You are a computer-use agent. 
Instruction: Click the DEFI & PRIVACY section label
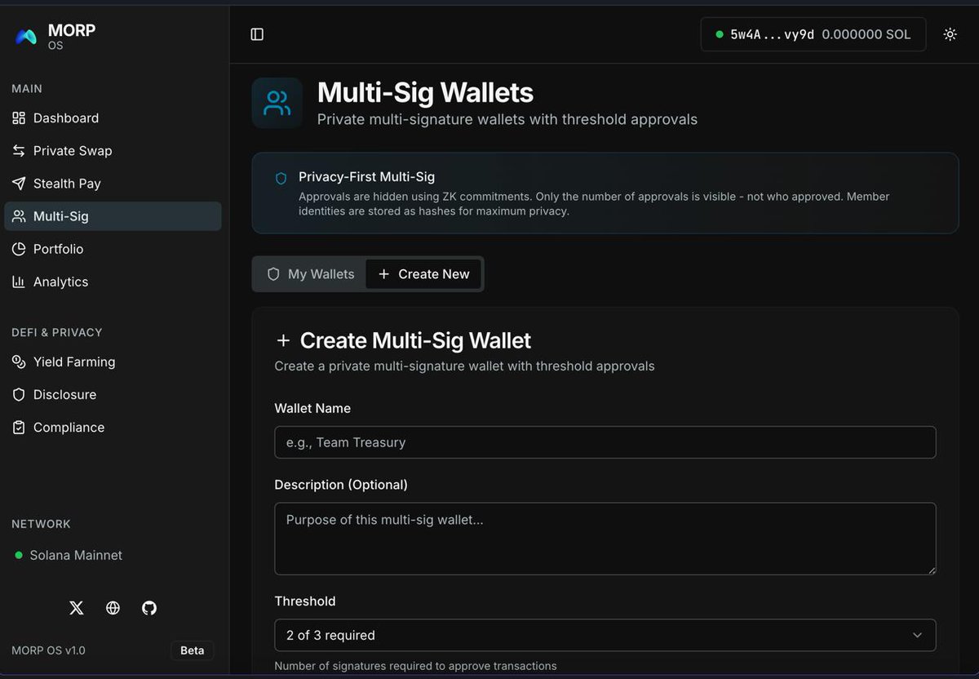tap(57, 332)
